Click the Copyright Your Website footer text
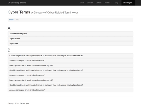The height and width of the screenshot is (106, 141). (19, 103)
